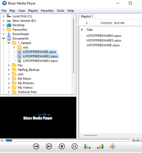
Task: Expand the New Volume (D:) node
Action: click(3, 21)
